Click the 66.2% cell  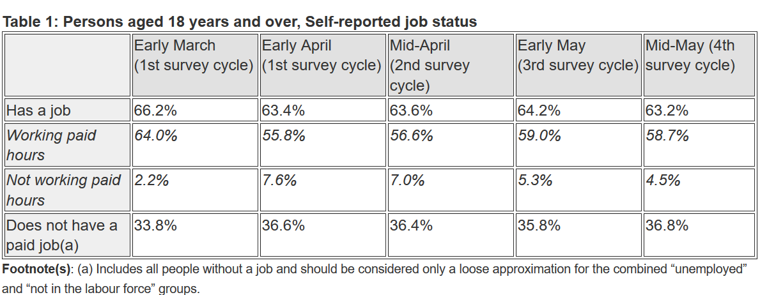[x=155, y=110]
